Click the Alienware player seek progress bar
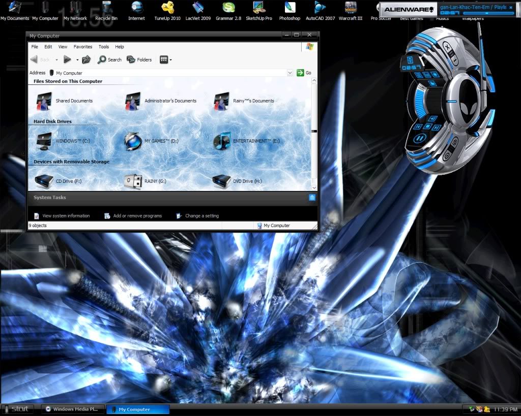Viewport: 521px width, 416px height. click(488, 13)
